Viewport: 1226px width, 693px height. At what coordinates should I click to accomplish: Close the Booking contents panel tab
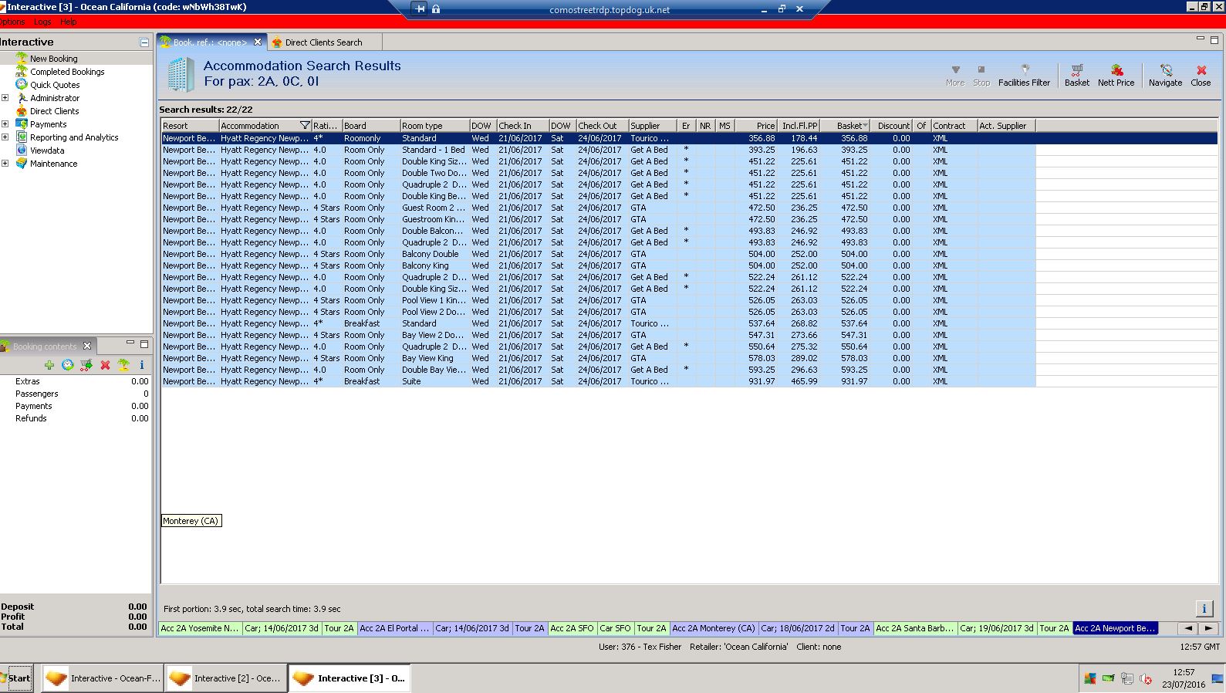pos(87,346)
